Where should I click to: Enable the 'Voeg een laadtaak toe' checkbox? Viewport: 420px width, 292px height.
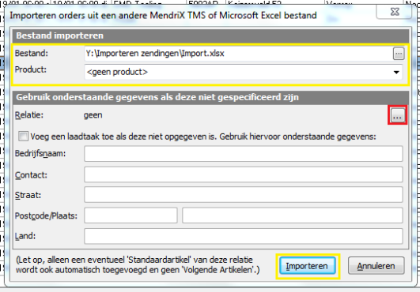coord(23,137)
